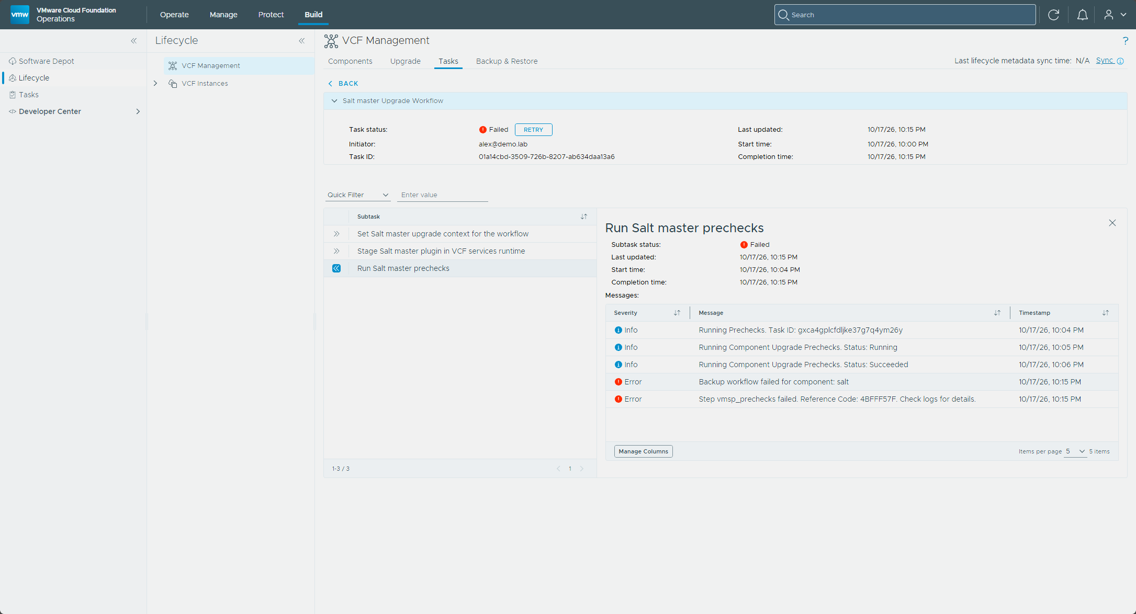The image size is (1136, 614).
Task: Open the Backup & Restore tab
Action: click(507, 61)
